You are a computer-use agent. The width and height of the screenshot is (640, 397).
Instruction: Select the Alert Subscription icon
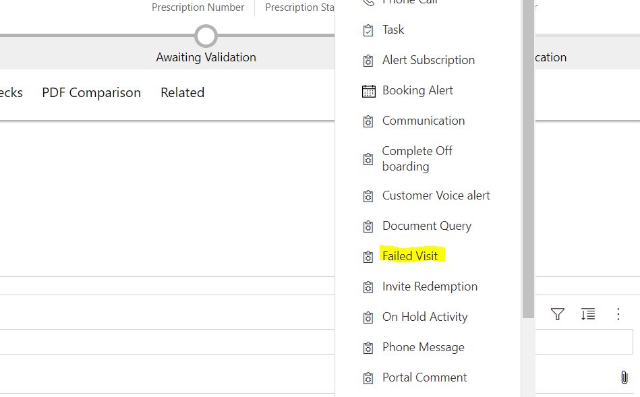click(368, 60)
